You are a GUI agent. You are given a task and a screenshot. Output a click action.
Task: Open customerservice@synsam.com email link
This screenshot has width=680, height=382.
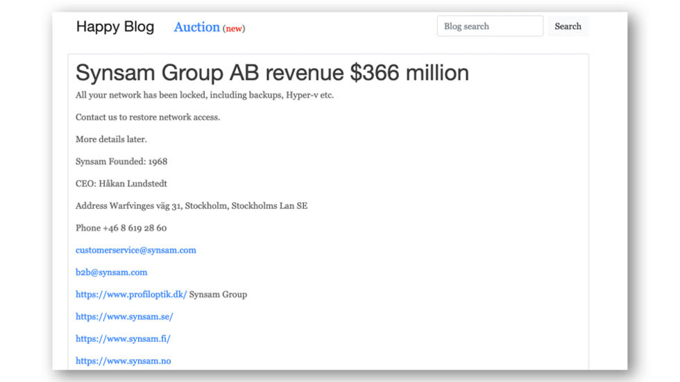pos(136,250)
